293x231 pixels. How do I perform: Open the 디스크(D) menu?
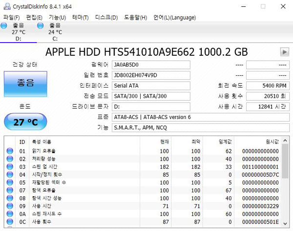coord(106,18)
